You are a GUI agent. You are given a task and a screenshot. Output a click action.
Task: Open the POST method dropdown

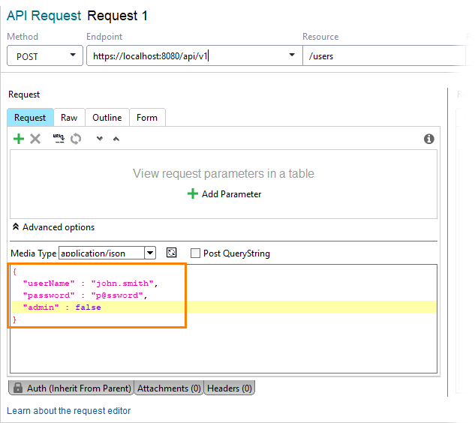pos(45,55)
